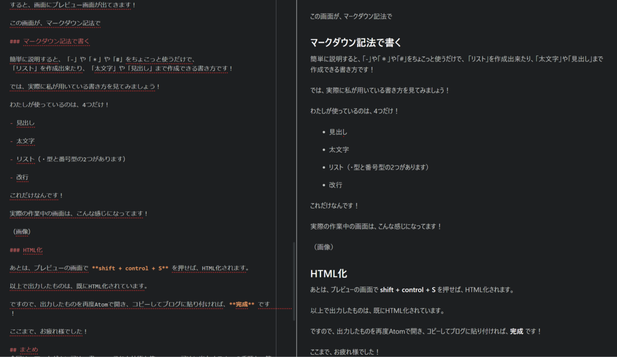The image size is (617, 357).
Task: Click rendered heading 'HTML化' in preview
Action: point(328,273)
